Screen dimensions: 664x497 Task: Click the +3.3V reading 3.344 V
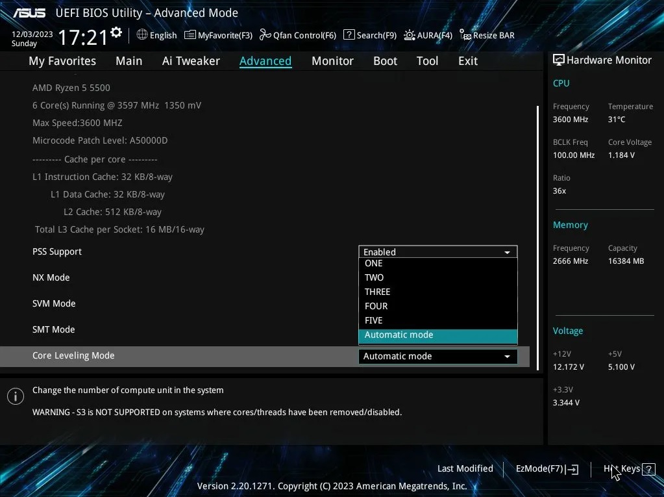pyautogui.click(x=566, y=403)
